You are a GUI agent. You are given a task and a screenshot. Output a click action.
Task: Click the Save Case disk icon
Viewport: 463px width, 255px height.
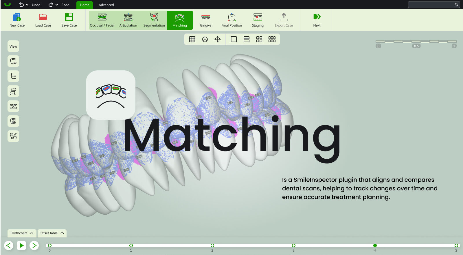[69, 17]
